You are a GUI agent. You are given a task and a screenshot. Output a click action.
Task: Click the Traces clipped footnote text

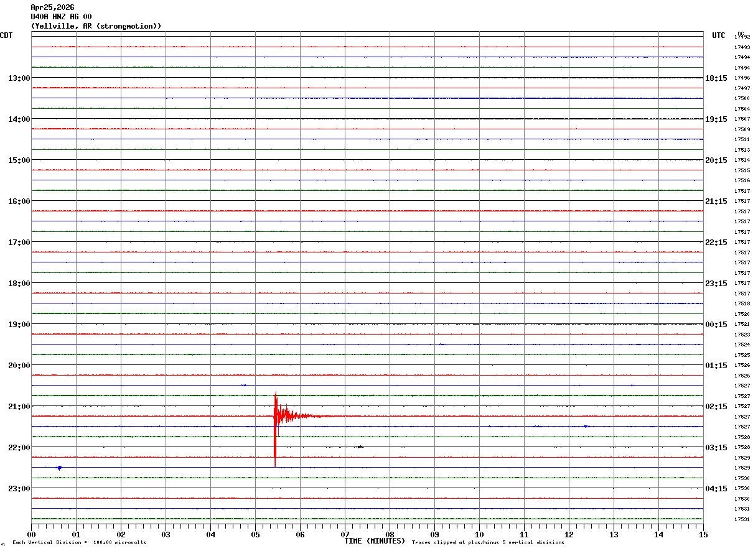tap(488, 542)
